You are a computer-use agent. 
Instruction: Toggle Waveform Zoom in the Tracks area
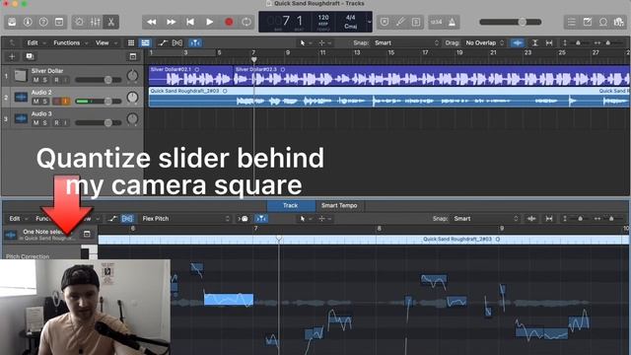(518, 42)
